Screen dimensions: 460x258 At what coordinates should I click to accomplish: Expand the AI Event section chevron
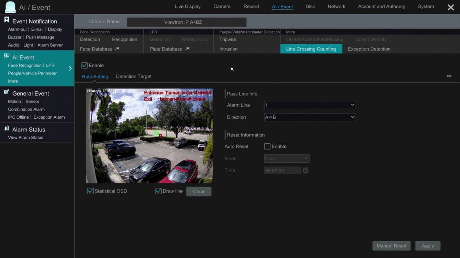70,68
